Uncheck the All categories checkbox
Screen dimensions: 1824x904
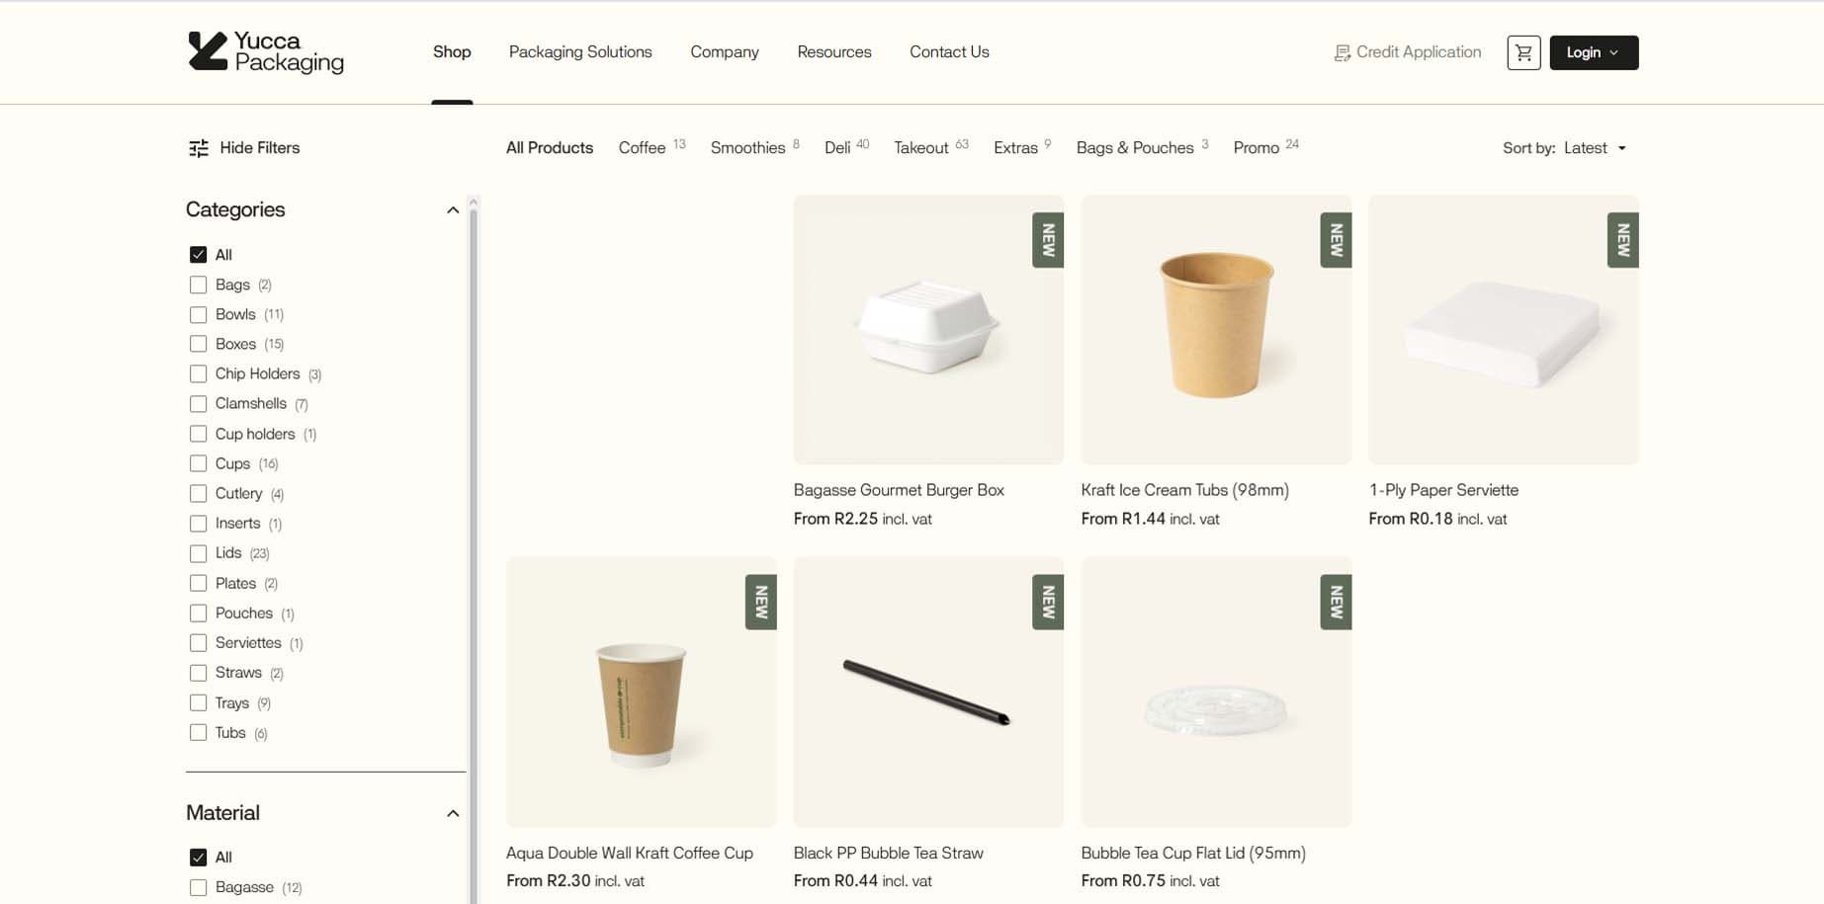pos(198,255)
